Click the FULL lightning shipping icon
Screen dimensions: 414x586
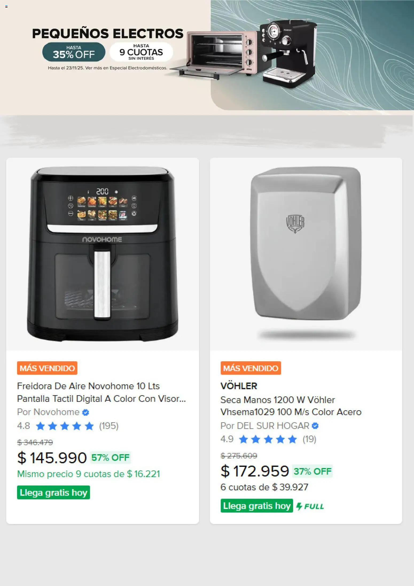(310, 506)
